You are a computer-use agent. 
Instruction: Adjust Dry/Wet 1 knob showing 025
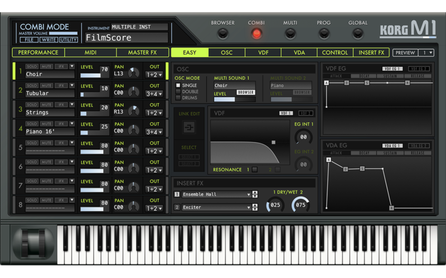[x=275, y=205]
